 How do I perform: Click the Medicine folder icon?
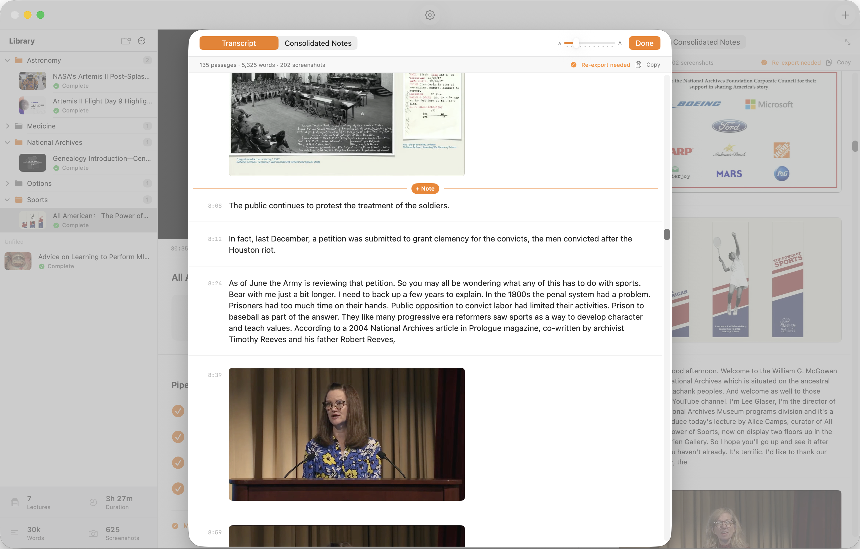[x=19, y=126]
